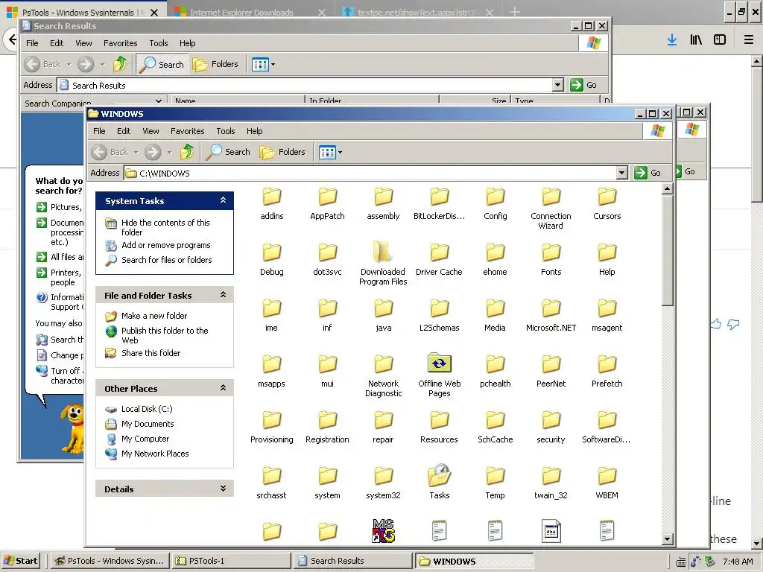Toggle Folders pane in WINDOWS window toolbar
Screen dimensions: 763x572
[x=282, y=152]
